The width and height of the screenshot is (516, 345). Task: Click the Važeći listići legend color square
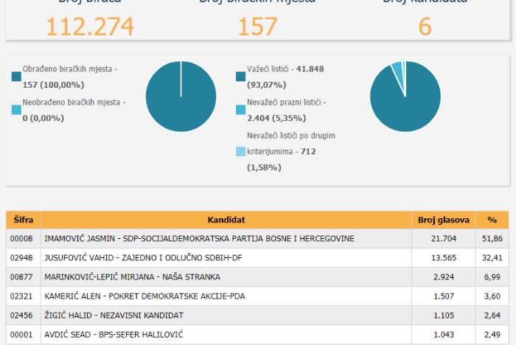(241, 77)
